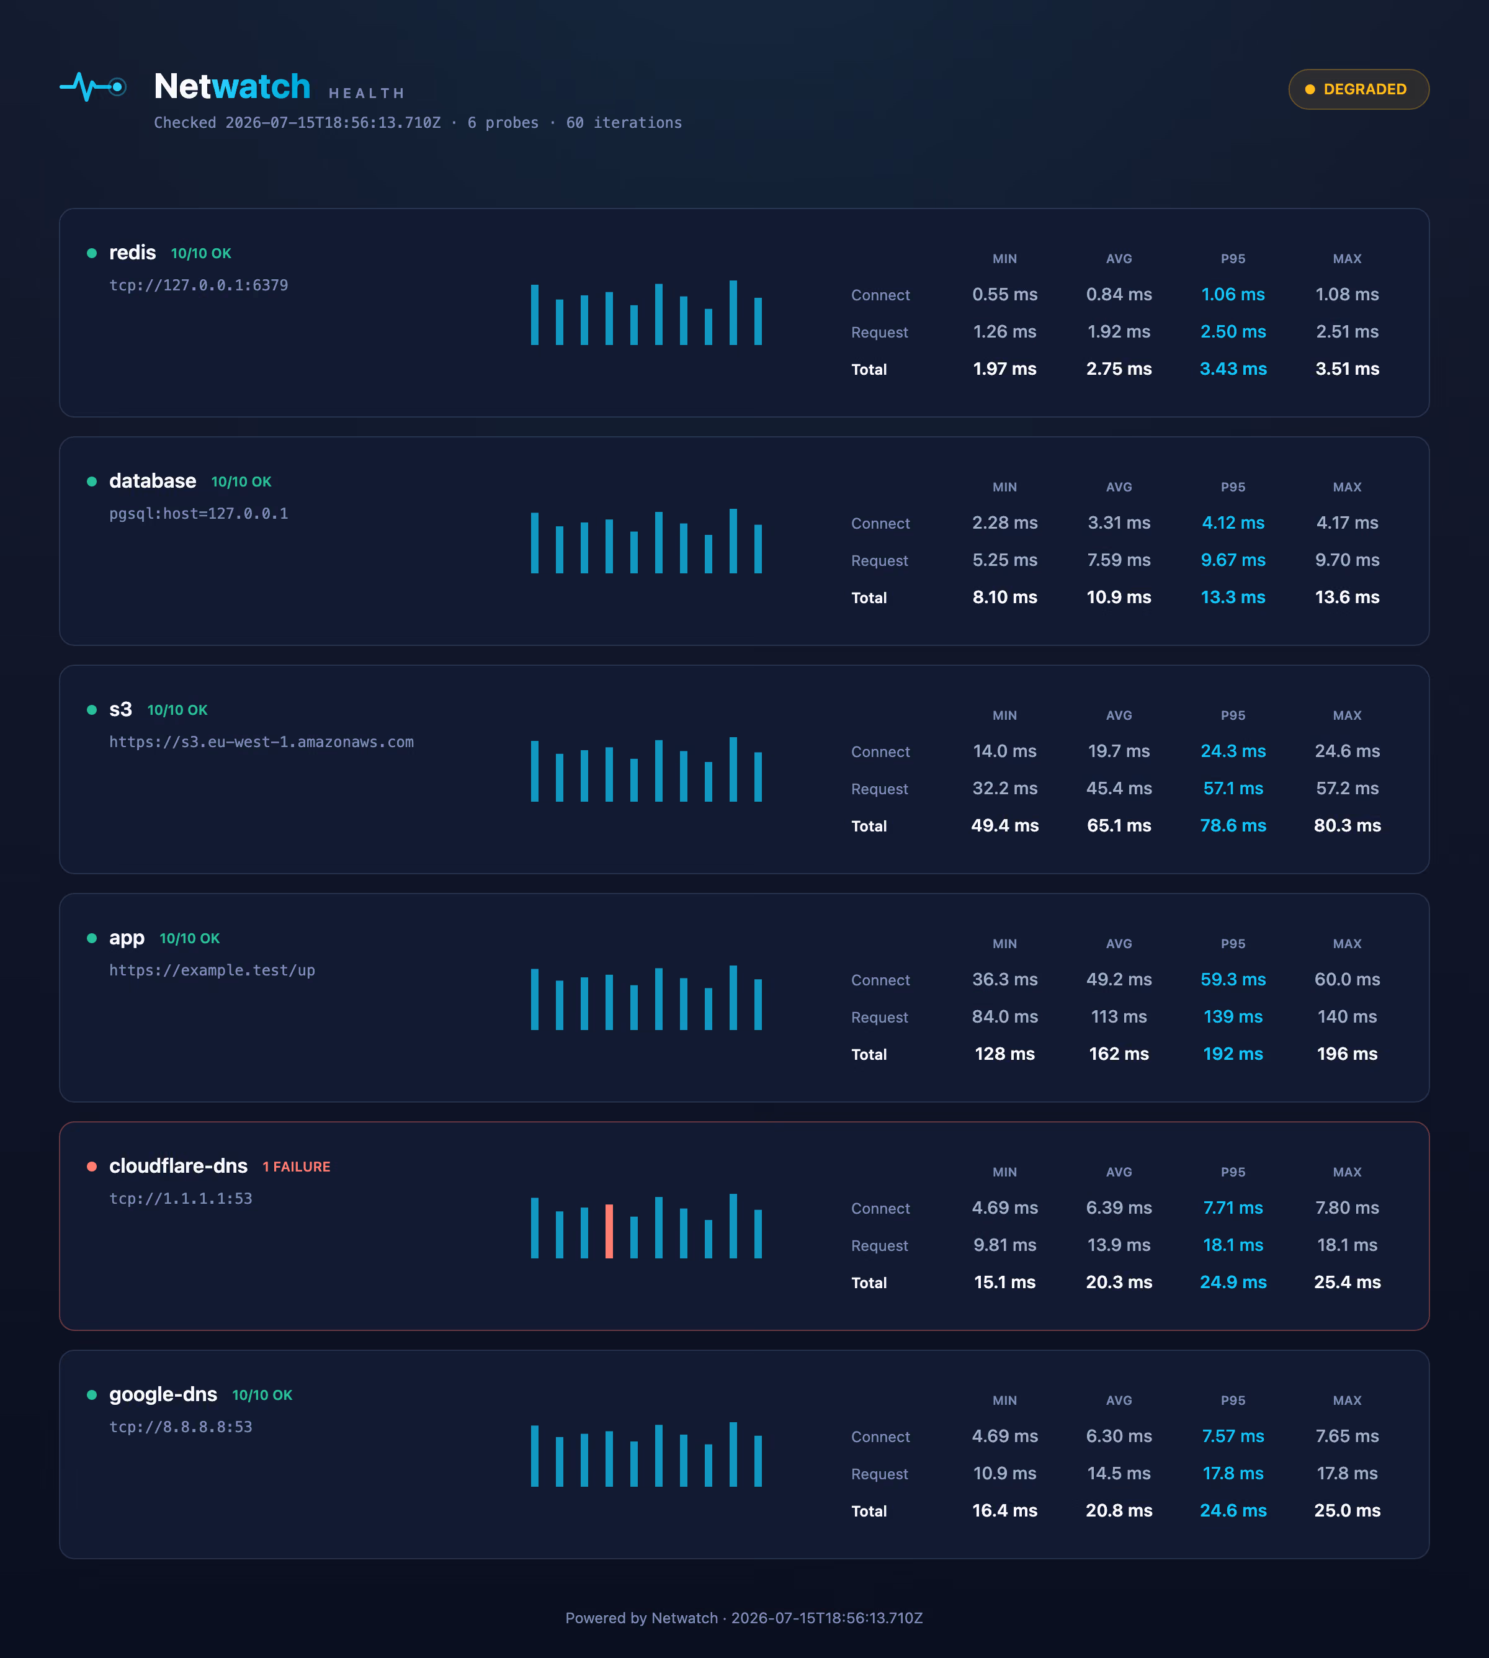Click the s3 probe name
This screenshot has width=1489, height=1658.
point(120,709)
